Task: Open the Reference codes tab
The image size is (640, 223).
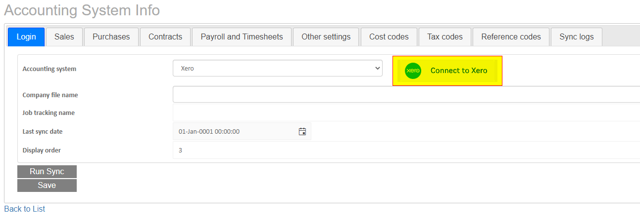Action: pos(511,37)
